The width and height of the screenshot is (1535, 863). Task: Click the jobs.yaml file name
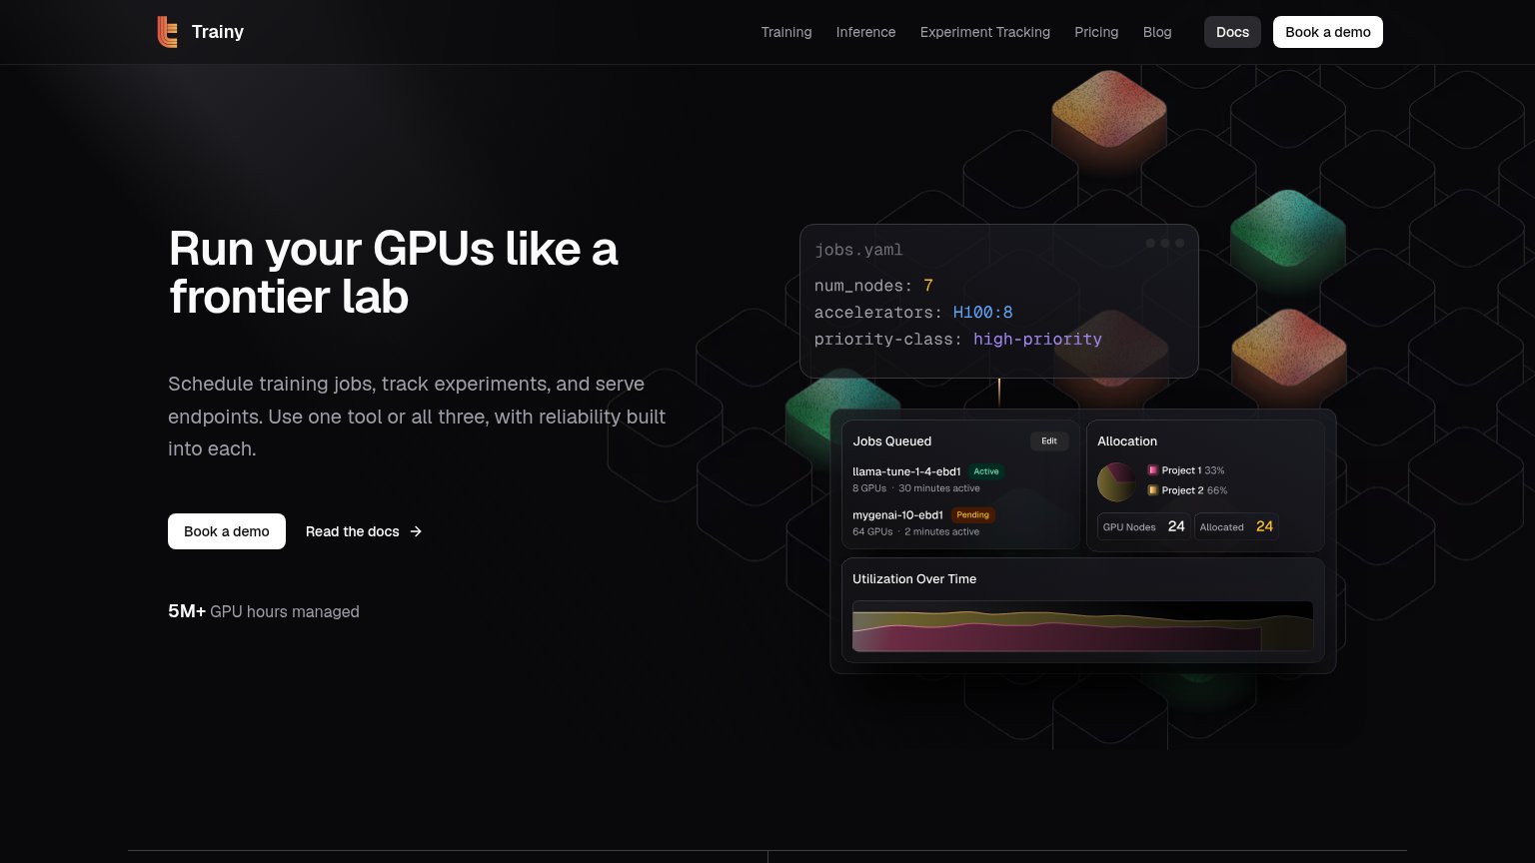858,250
